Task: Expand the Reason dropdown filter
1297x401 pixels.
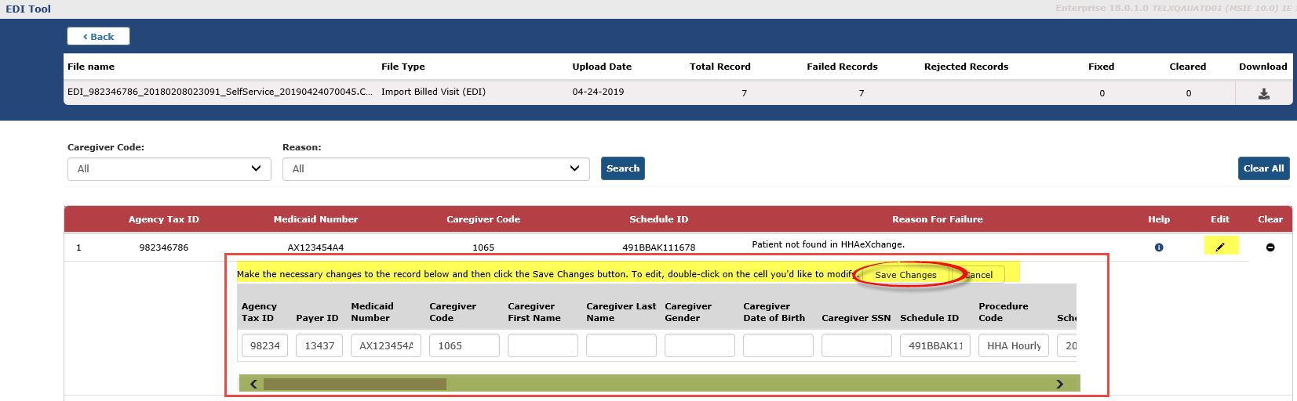Action: tap(435, 169)
